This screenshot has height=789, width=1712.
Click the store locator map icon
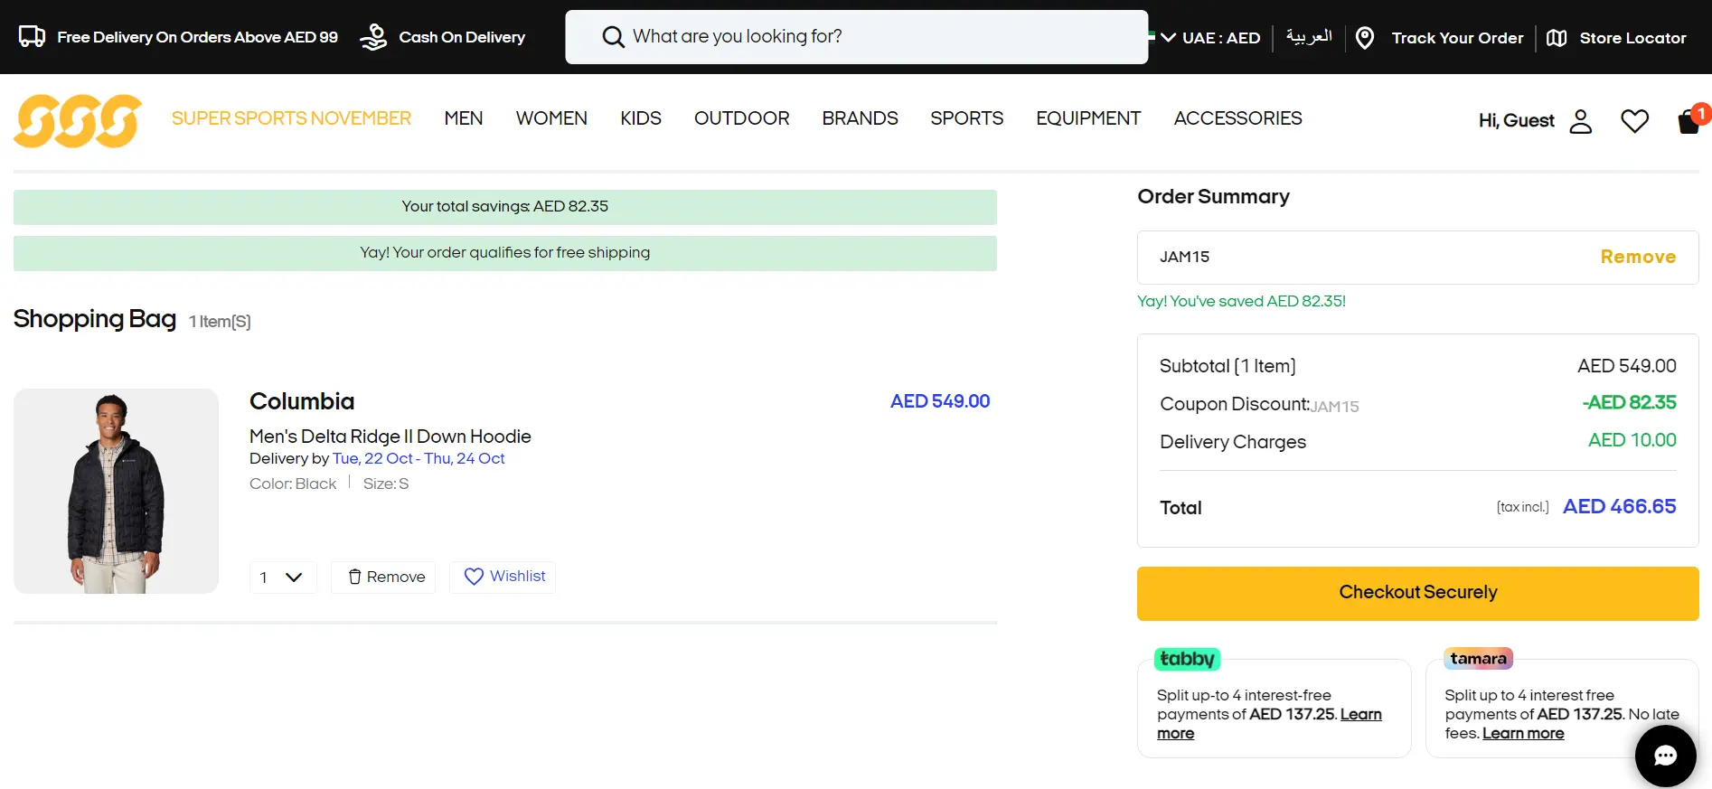[1557, 38]
